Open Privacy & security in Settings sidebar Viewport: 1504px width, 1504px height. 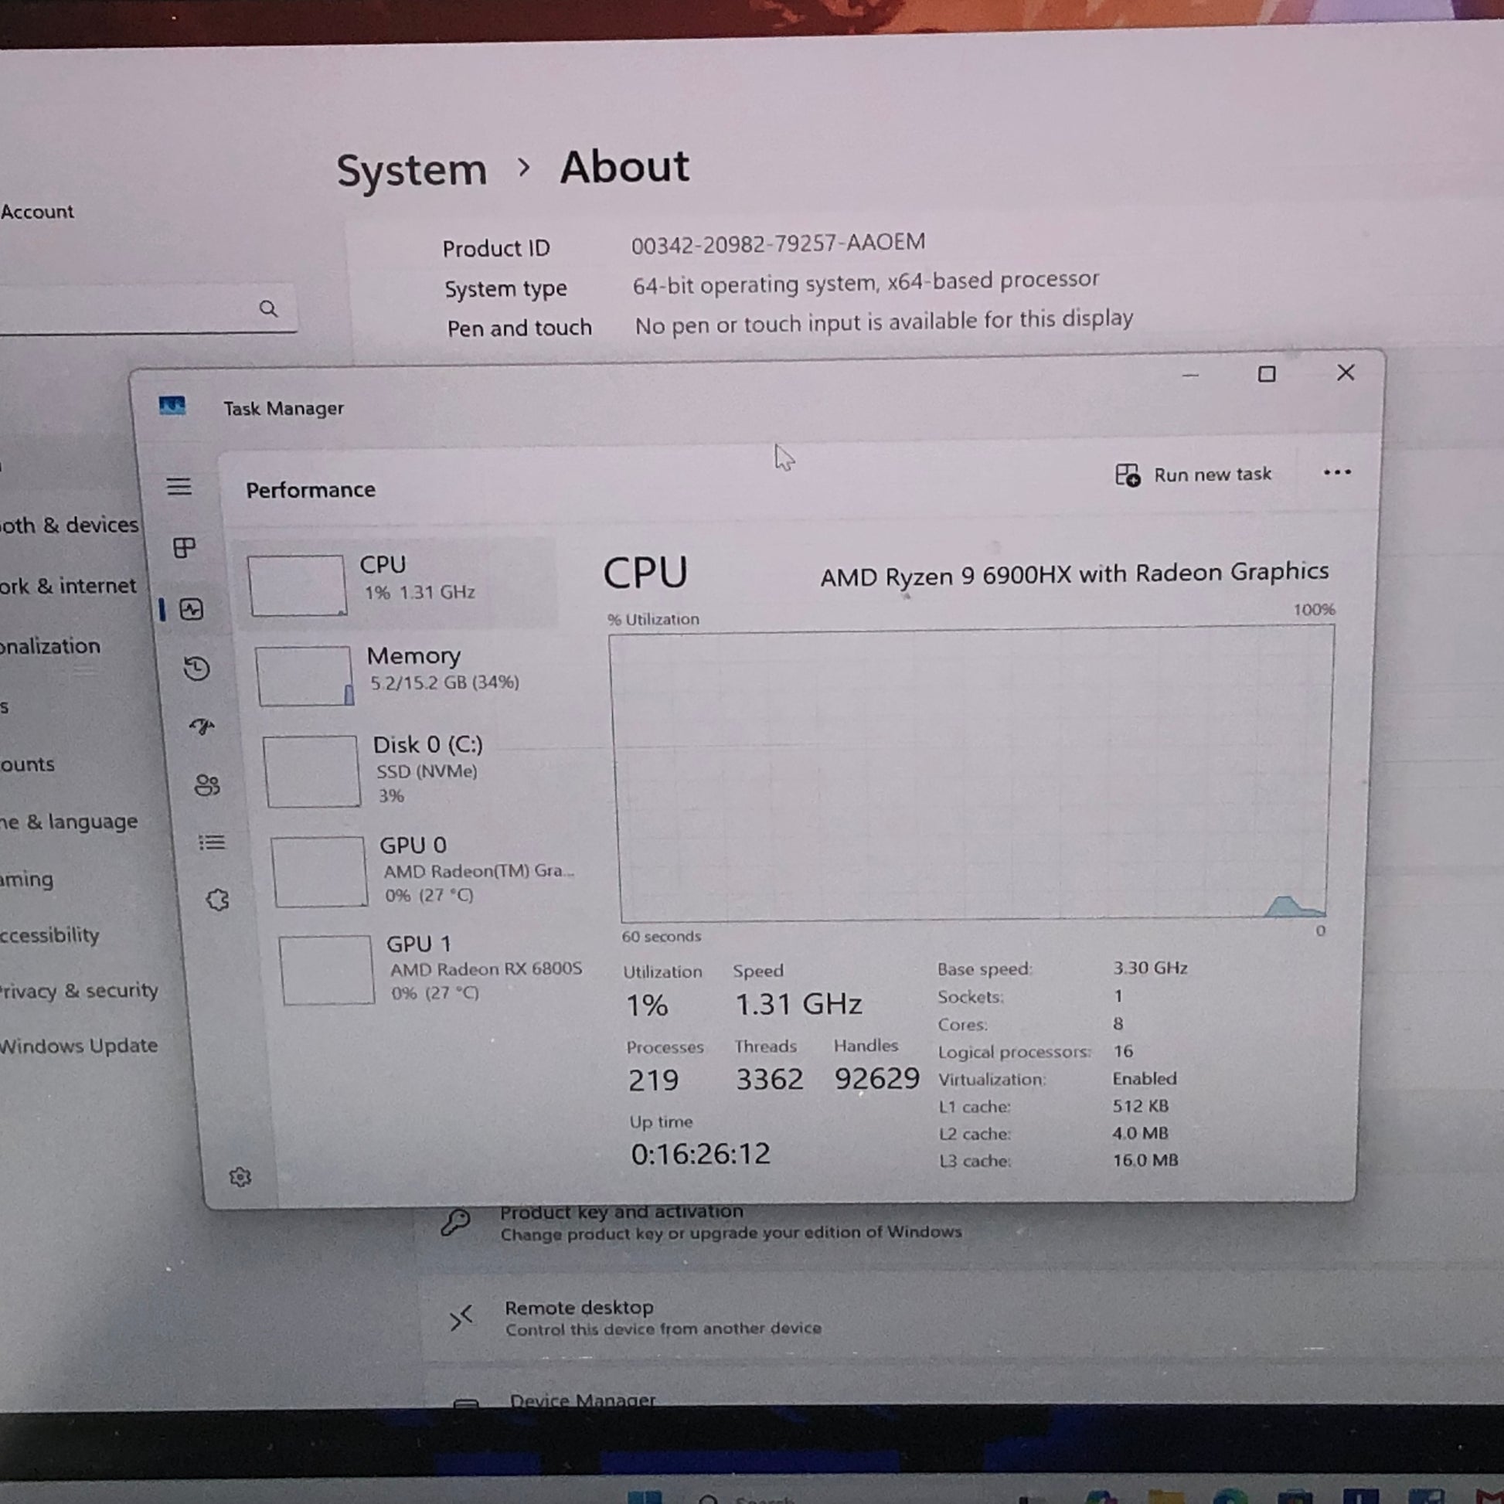[79, 991]
